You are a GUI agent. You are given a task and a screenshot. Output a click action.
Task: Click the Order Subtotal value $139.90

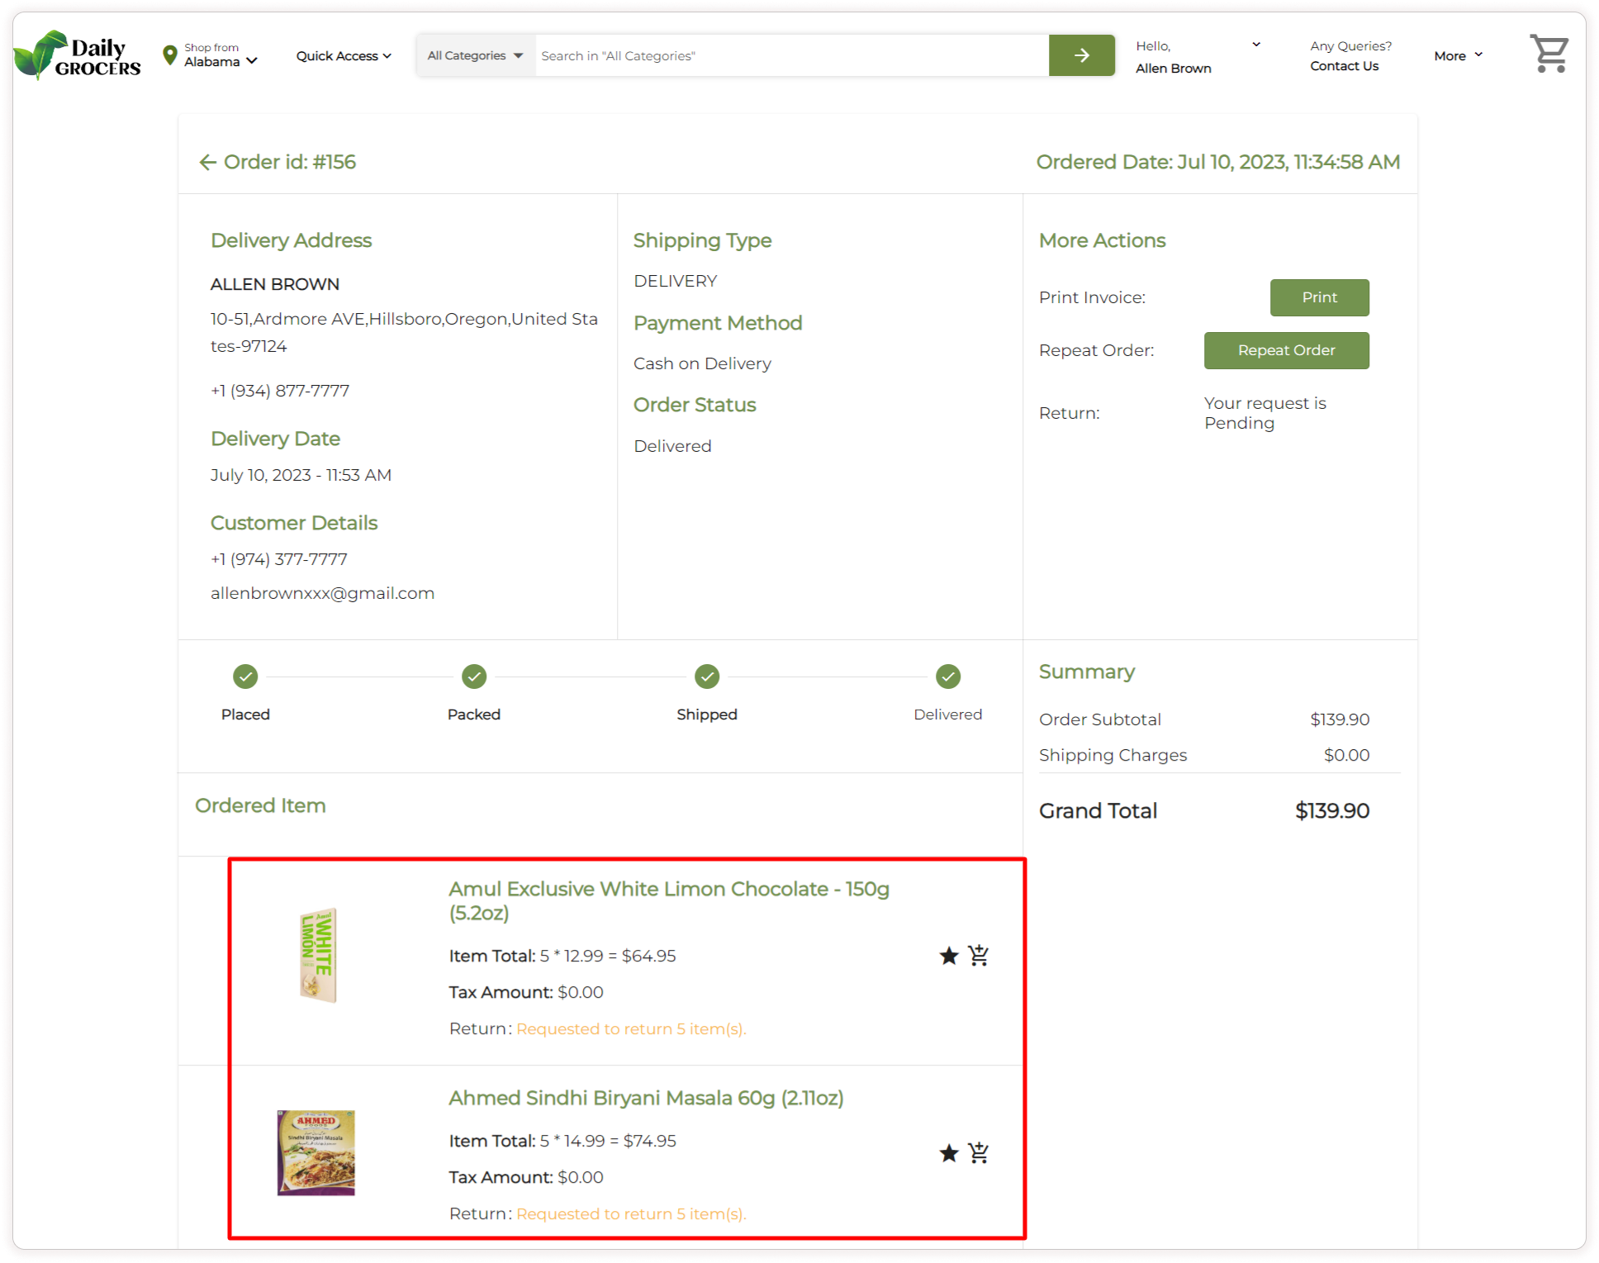pyautogui.click(x=1340, y=719)
